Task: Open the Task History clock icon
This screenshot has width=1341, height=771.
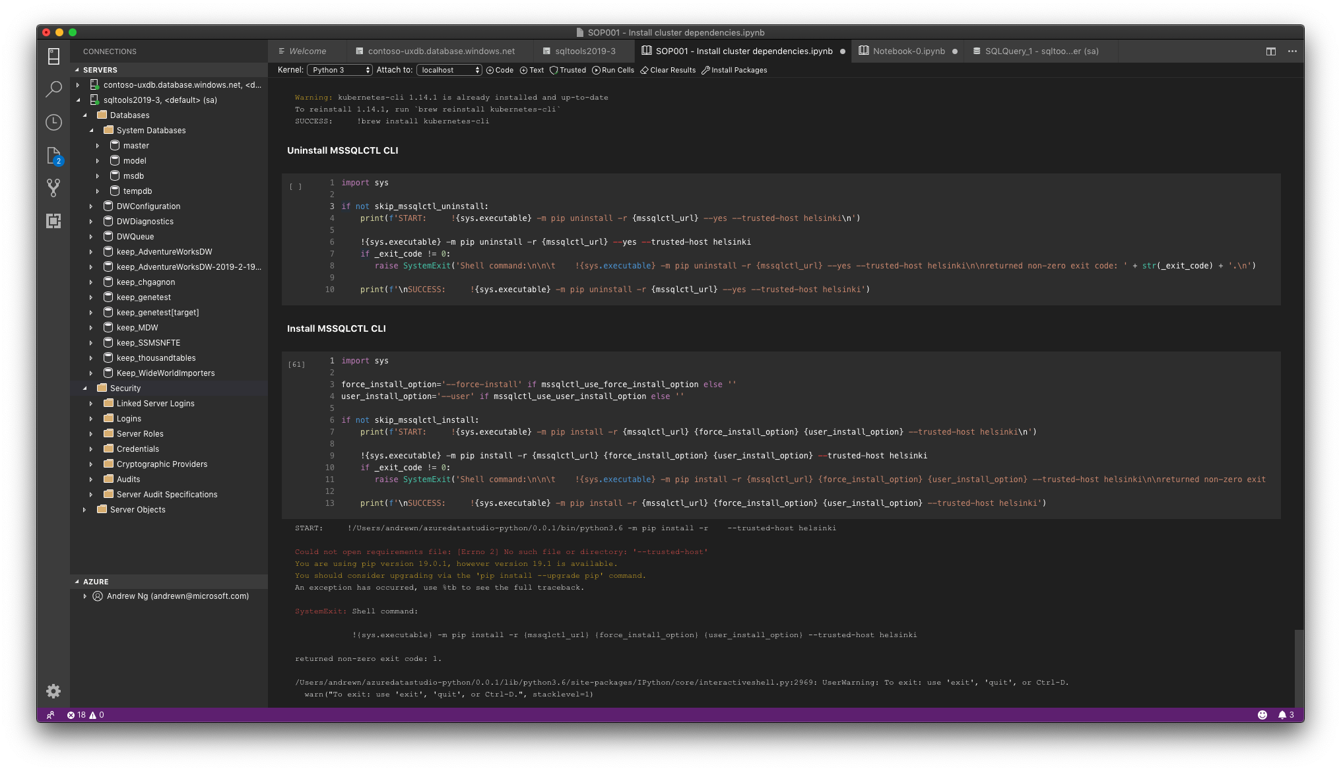Action: 53,122
